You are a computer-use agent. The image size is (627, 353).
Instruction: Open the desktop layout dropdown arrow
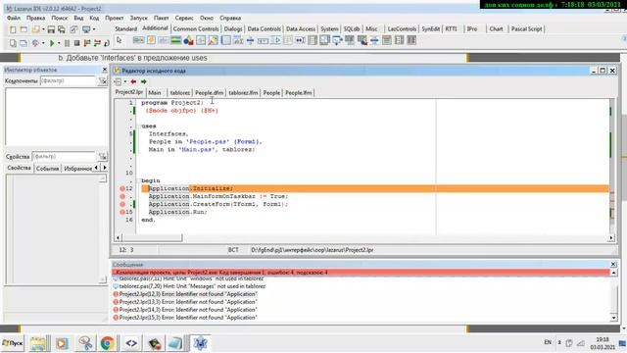click(94, 29)
